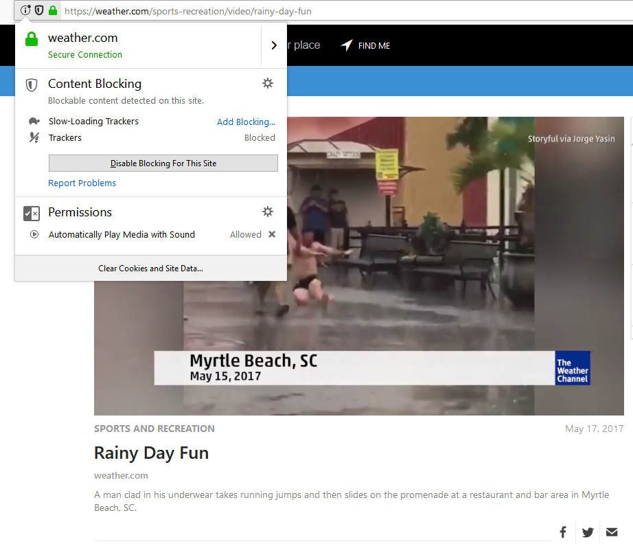This screenshot has width=633, height=546.
Task: Click Storyful via Jorge Yasin credit
Action: tap(571, 139)
